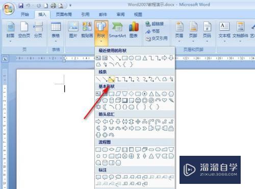Click the 书签 bookmark command
This screenshot has height=189, width=255.
[x=152, y=31]
